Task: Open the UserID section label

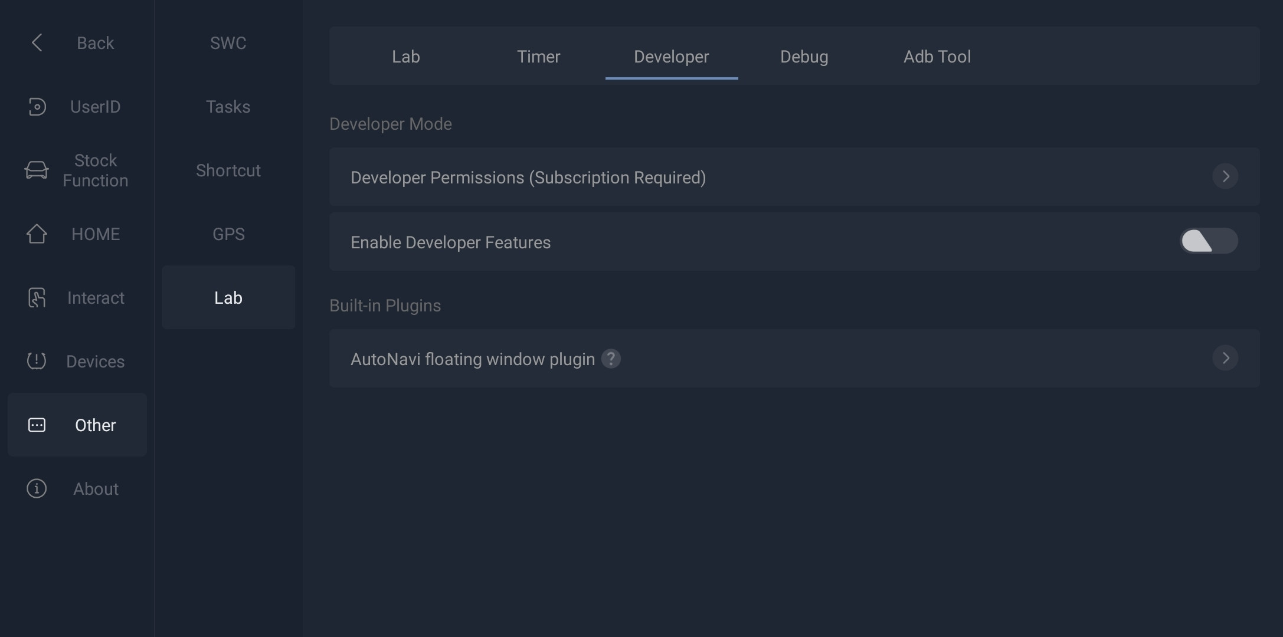Action: point(95,107)
